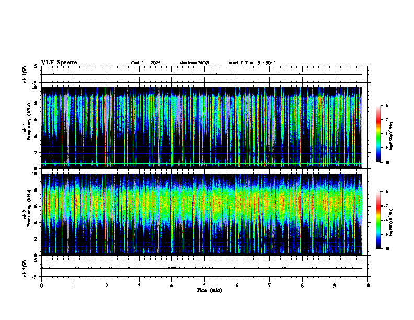Click the 8 kHz tick on ch.2 frequency axis
The height and width of the screenshot is (320, 414).
pyautogui.click(x=37, y=190)
